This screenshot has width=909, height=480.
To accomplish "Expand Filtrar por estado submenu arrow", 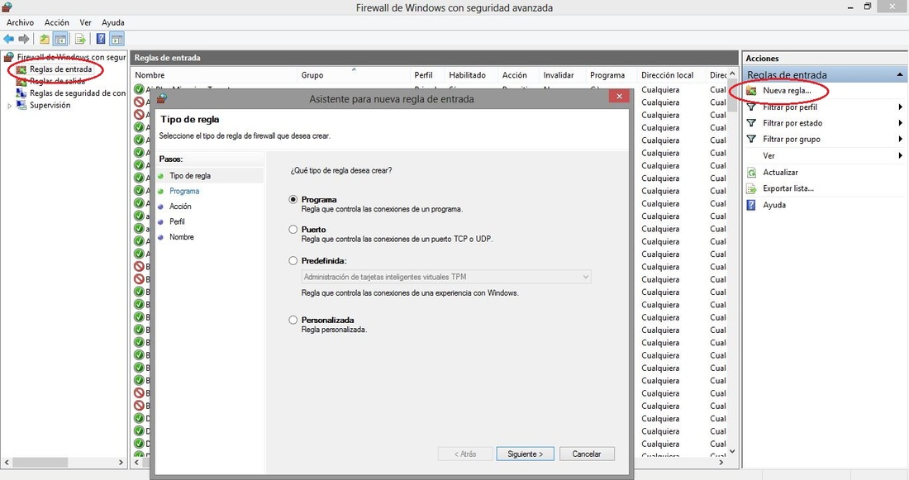I will click(x=900, y=123).
